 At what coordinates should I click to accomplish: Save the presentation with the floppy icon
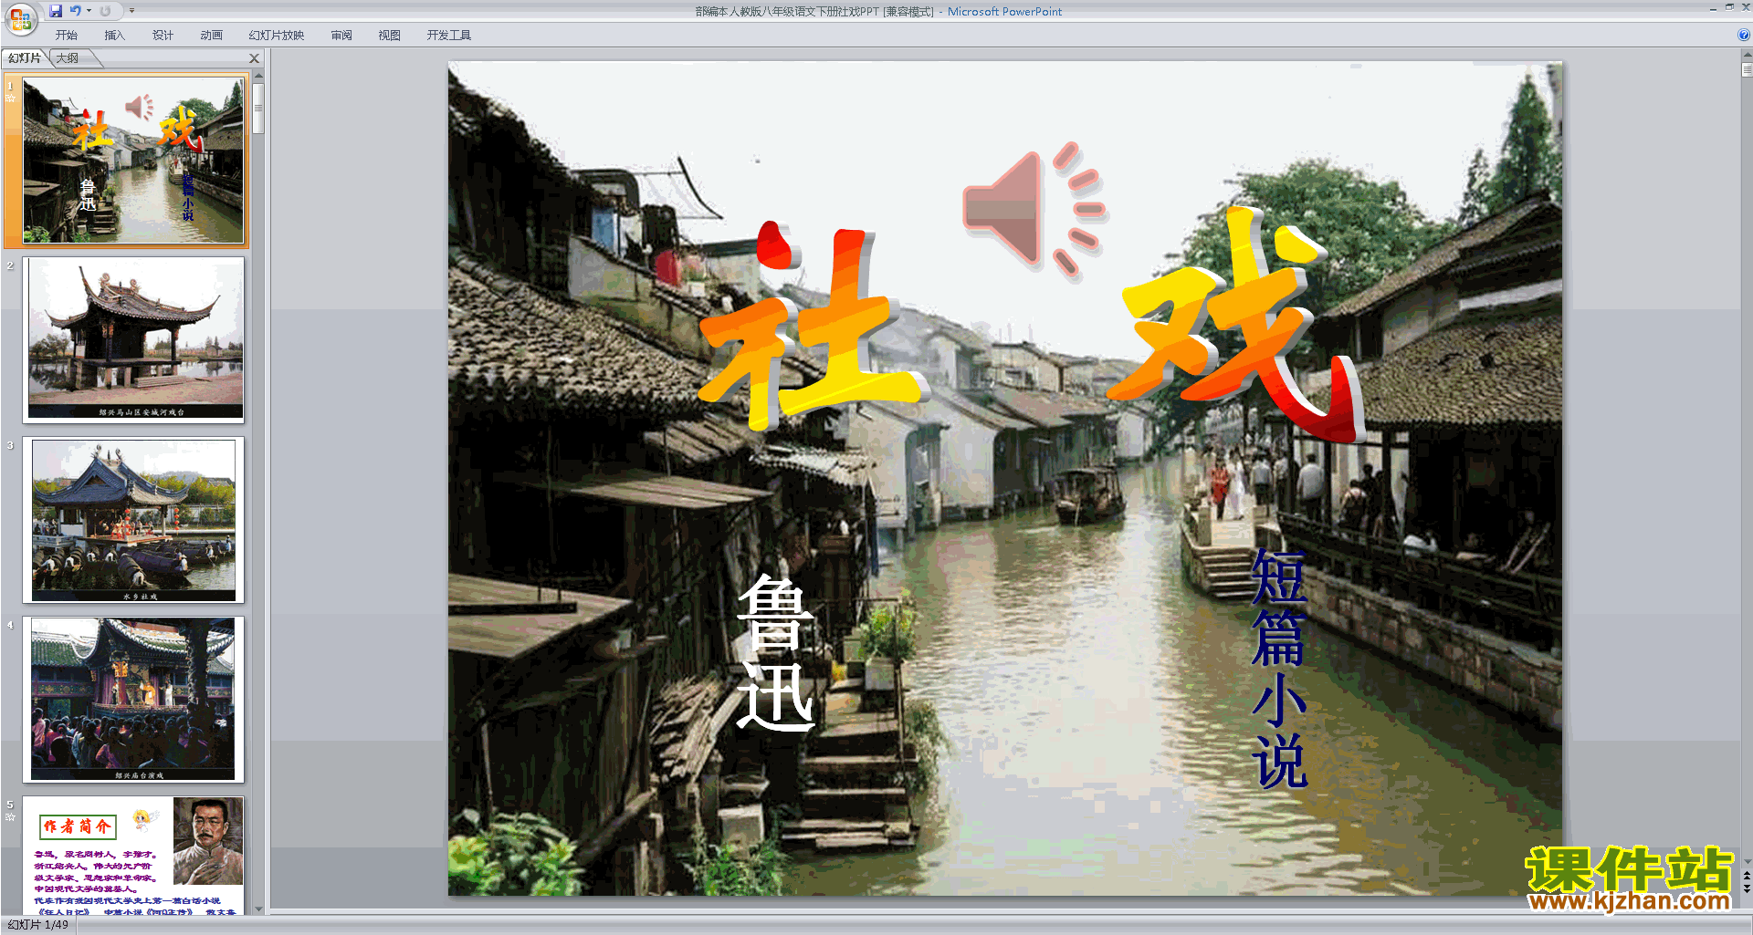point(56,11)
